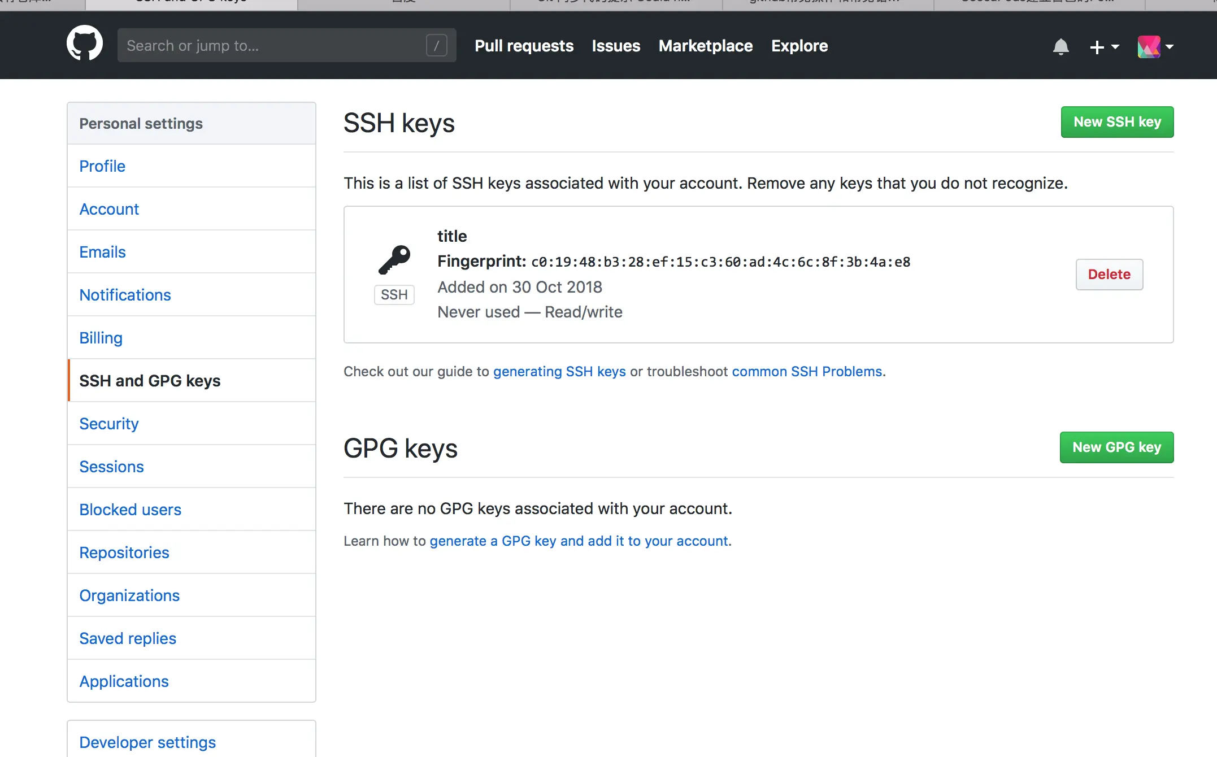
Task: Go to Marketplace in top navigation
Action: pyautogui.click(x=705, y=46)
